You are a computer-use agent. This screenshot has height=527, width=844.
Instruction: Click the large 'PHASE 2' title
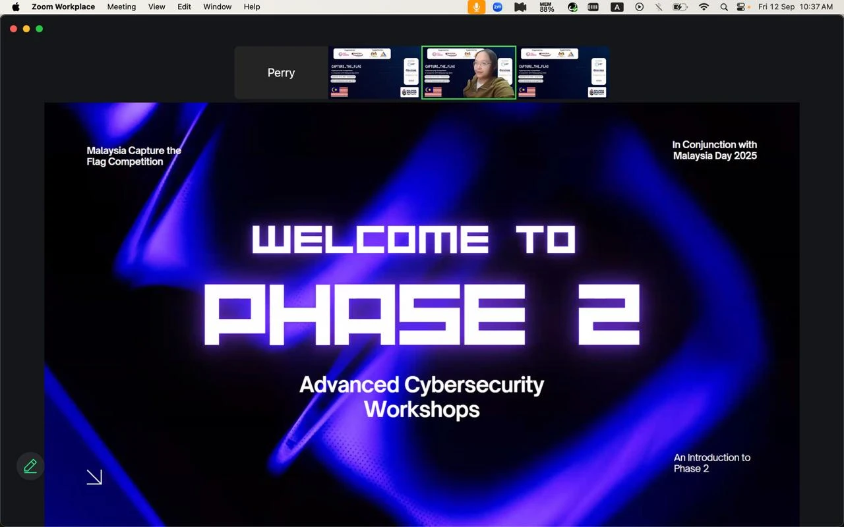pyautogui.click(x=422, y=315)
